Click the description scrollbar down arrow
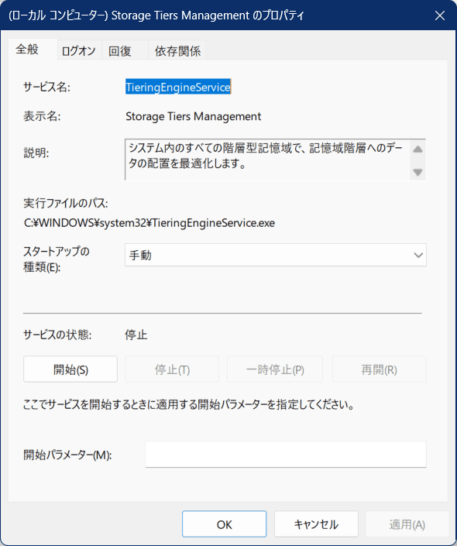 pyautogui.click(x=417, y=172)
